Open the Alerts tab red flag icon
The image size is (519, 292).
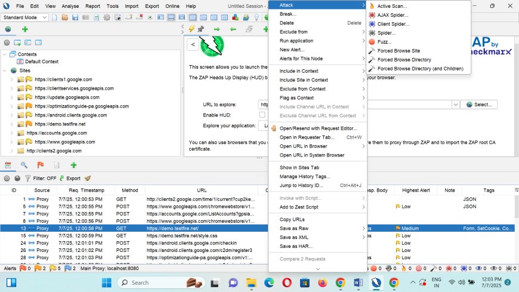41,165
